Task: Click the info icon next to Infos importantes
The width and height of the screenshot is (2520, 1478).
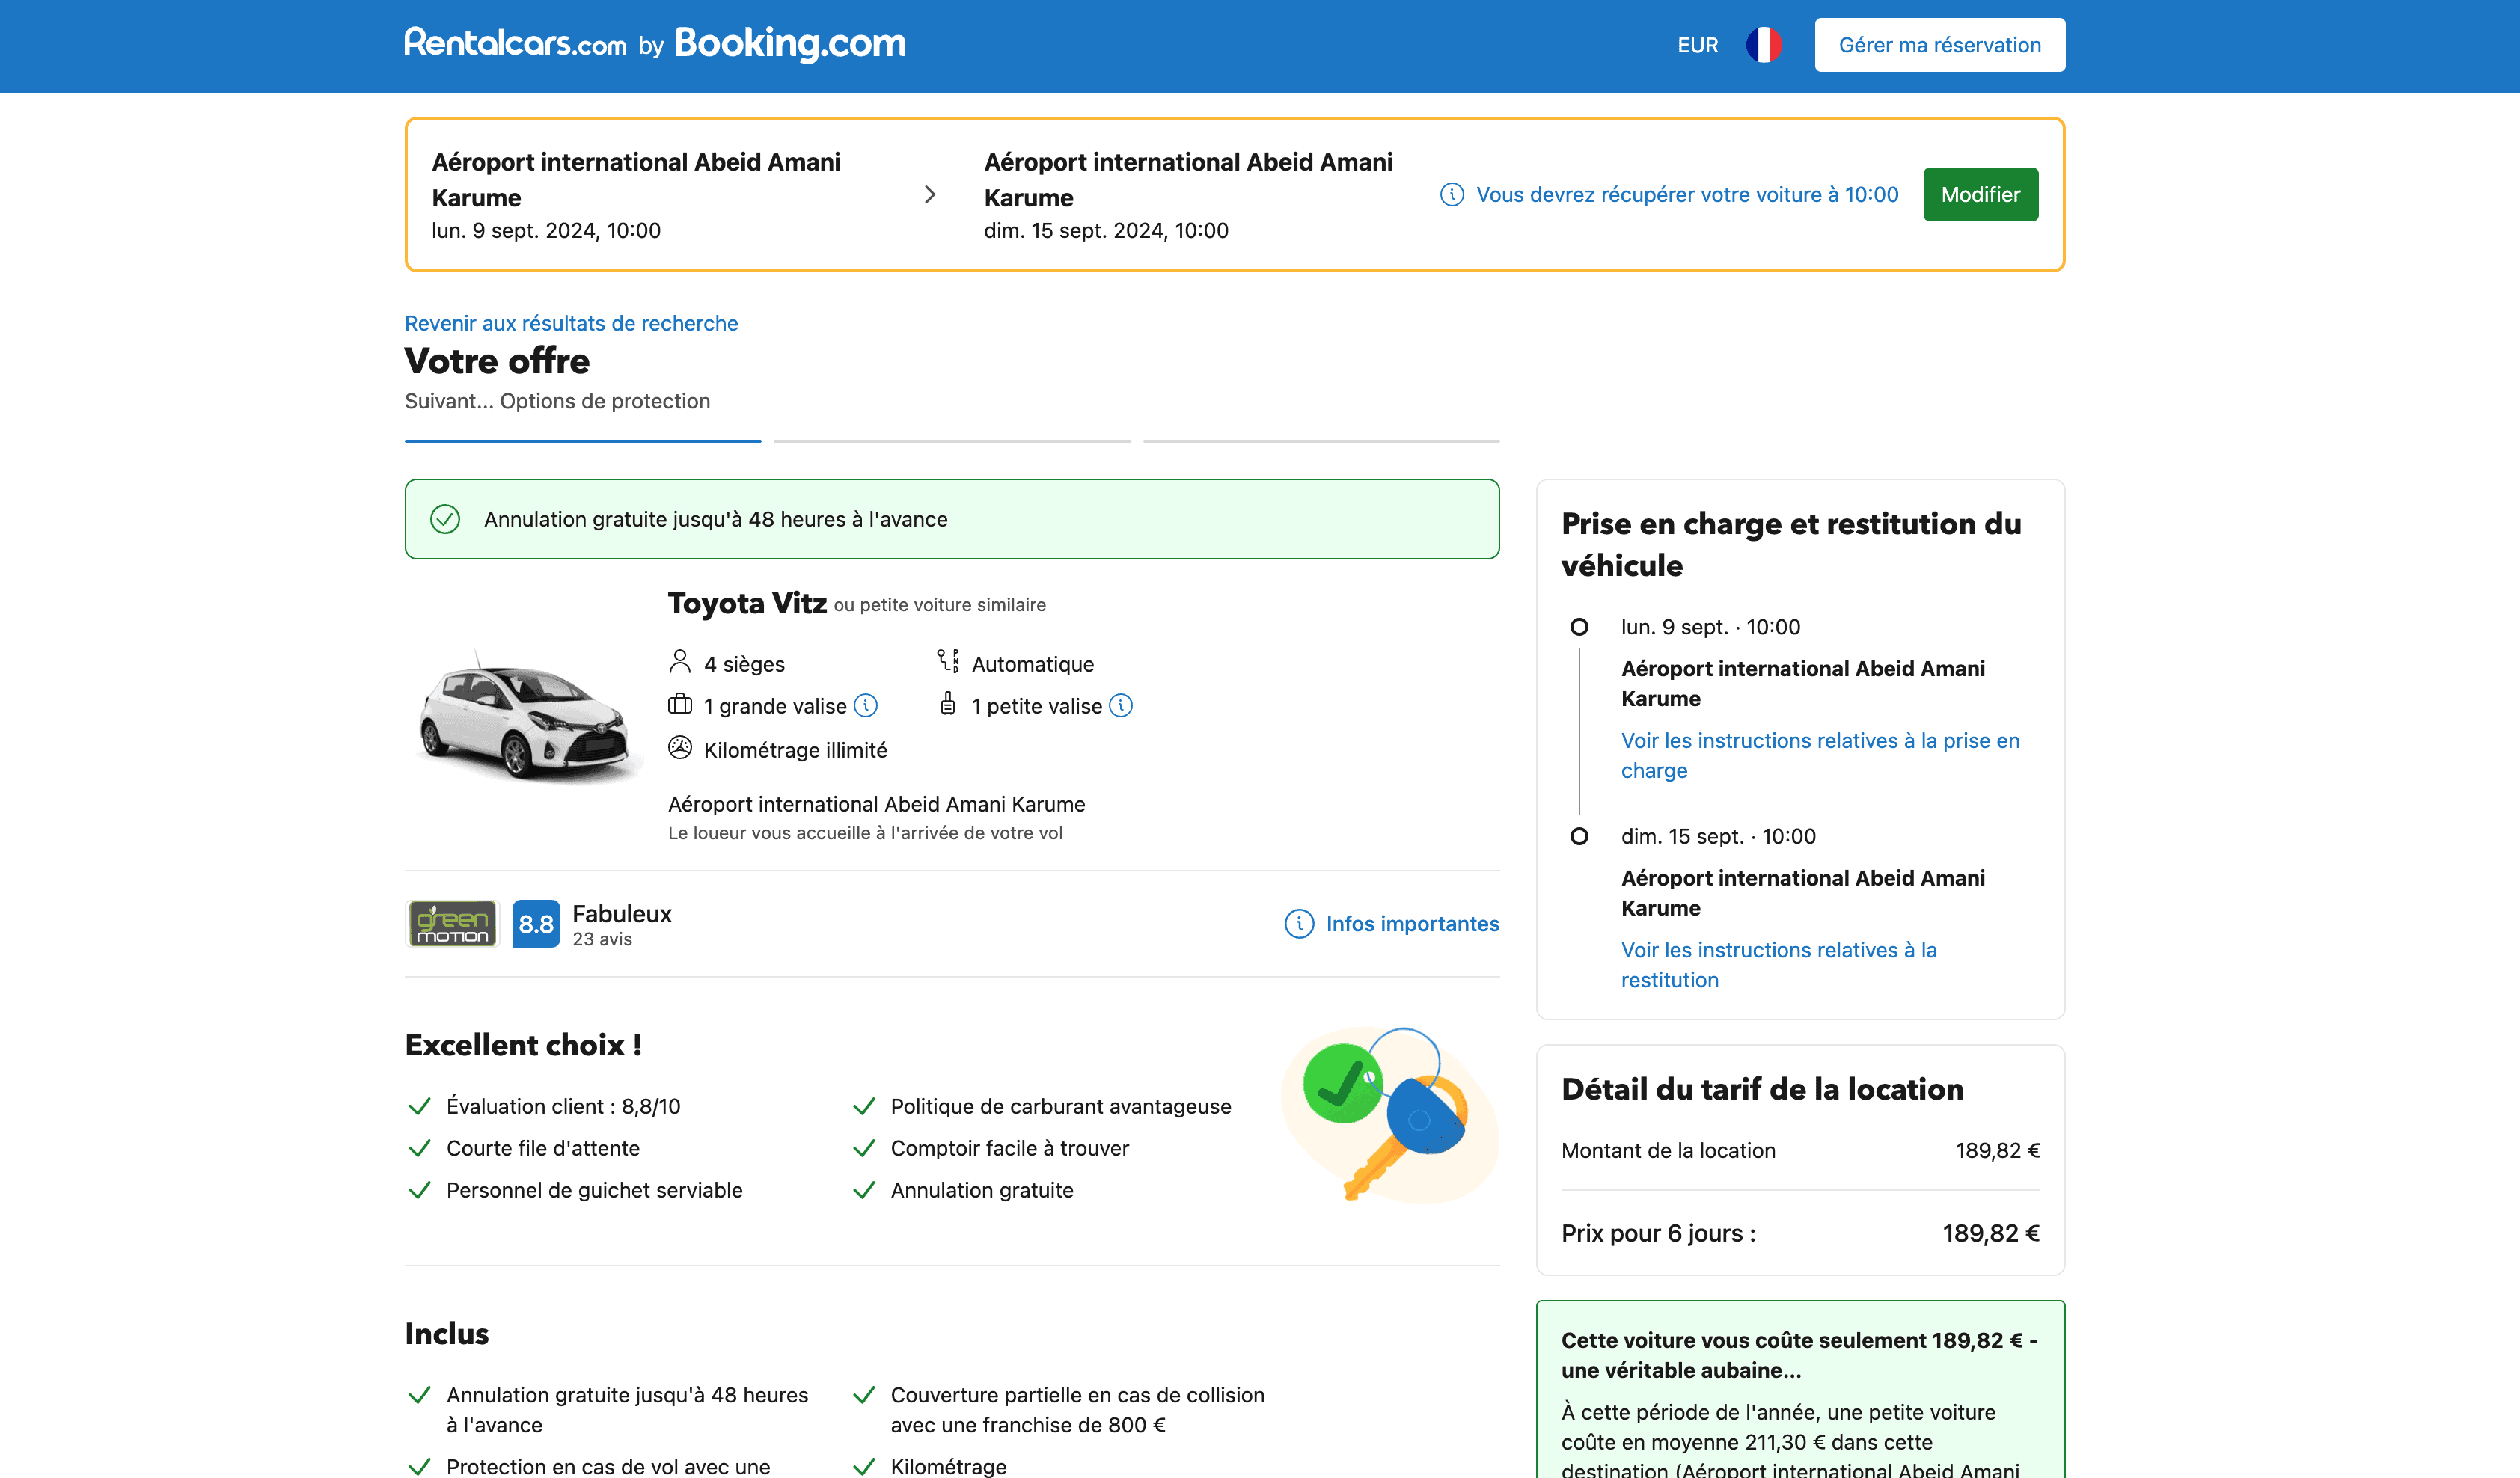Action: [x=1299, y=924]
